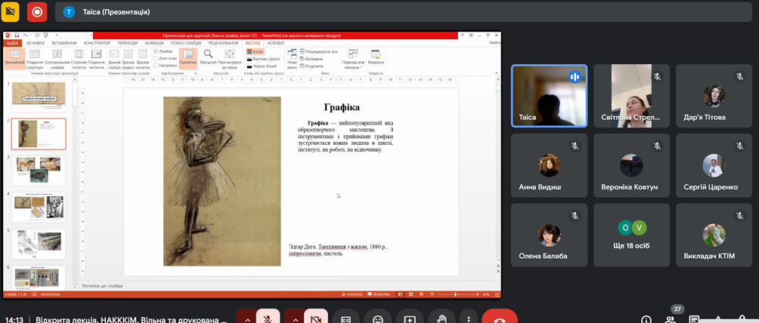The height and width of the screenshot is (323, 759).
Task: Click the zoom in plus in status bar
Action: click(477, 294)
